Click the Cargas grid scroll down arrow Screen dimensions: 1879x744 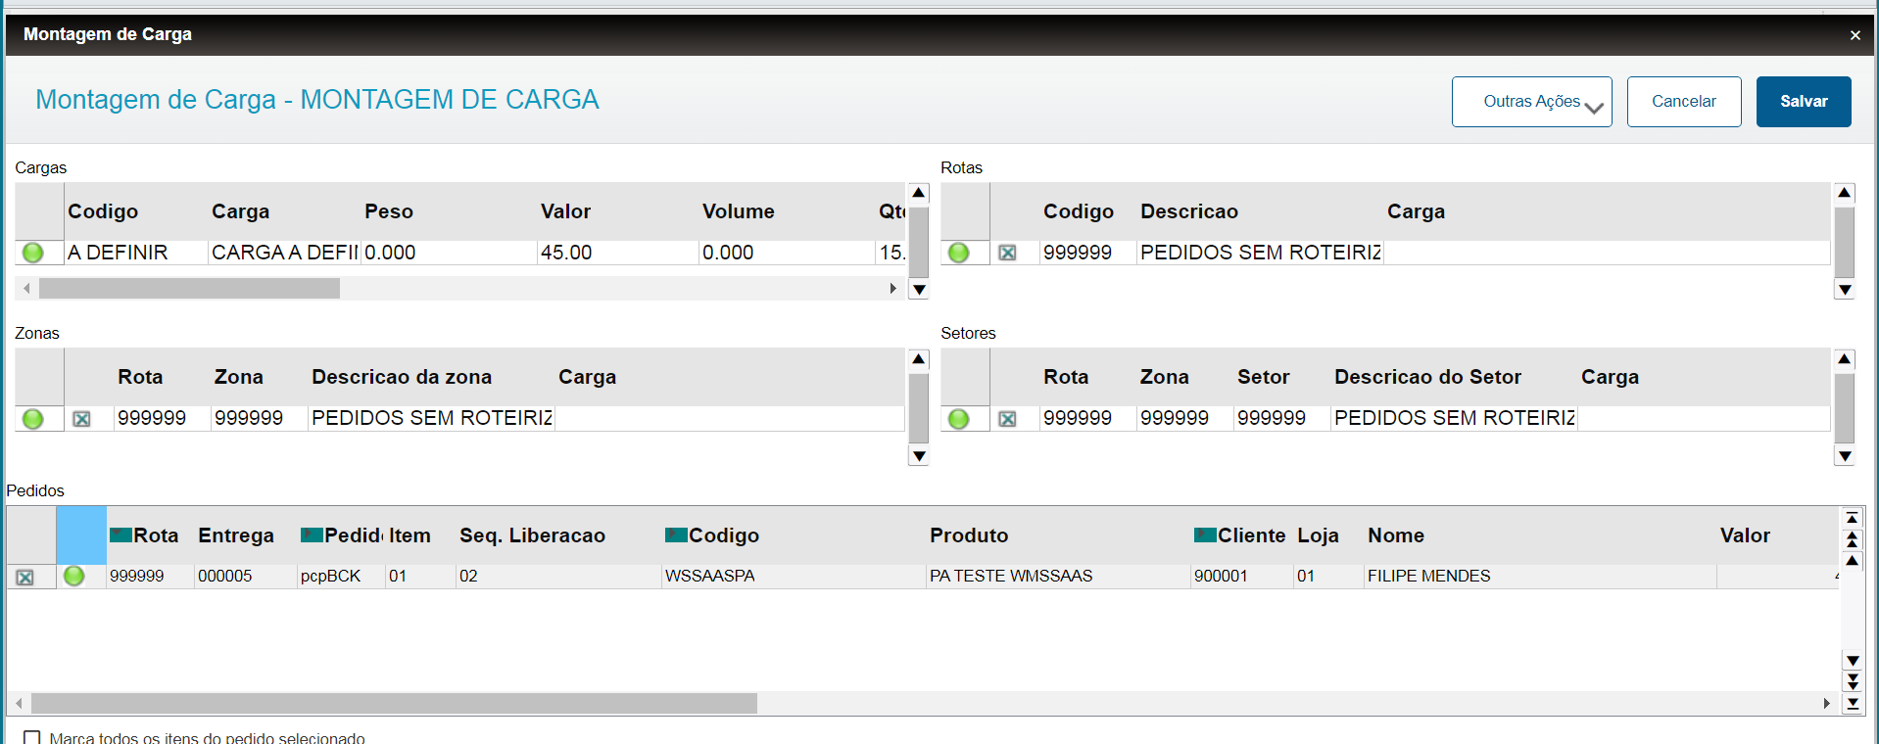pos(919,290)
